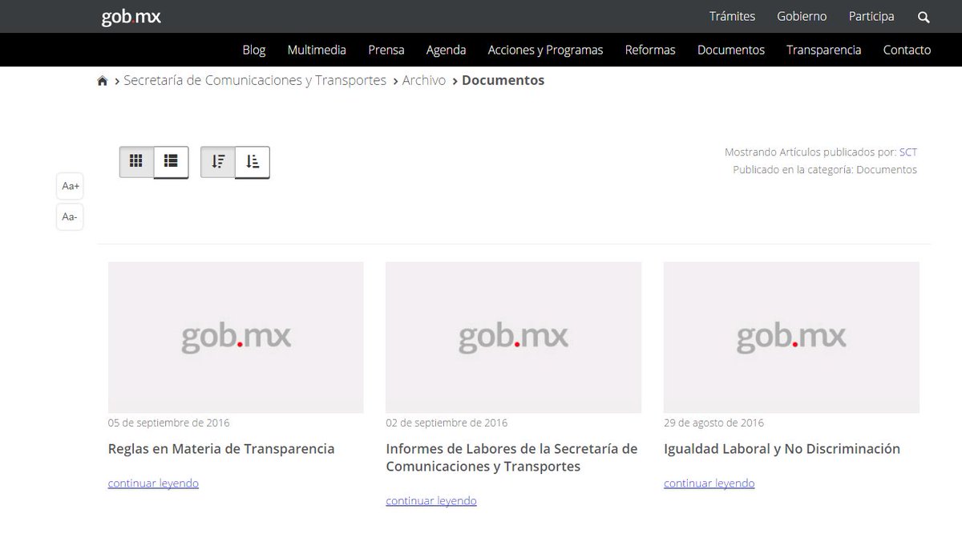The image size is (962, 542).
Task: Sort articles in descending order
Action: click(x=218, y=161)
